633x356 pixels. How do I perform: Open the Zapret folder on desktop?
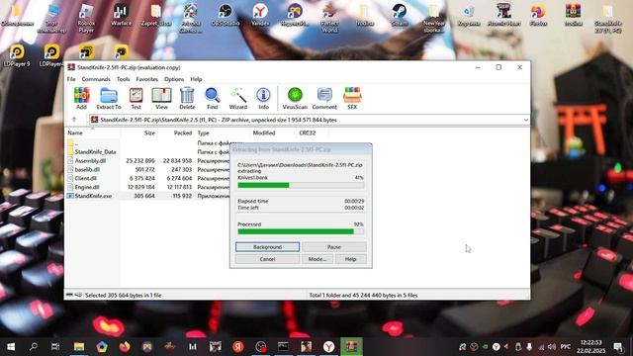coord(156,16)
